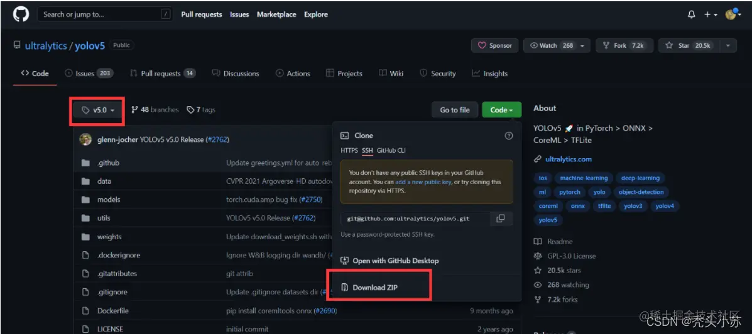Click the Sponsor button

(x=495, y=46)
